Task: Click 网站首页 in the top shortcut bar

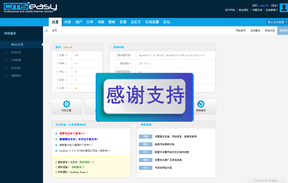Action: [241, 31]
